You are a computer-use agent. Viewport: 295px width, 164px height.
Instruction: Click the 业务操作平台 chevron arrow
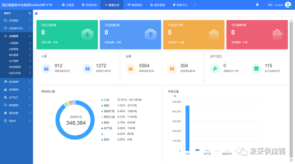pyautogui.click(x=30, y=28)
